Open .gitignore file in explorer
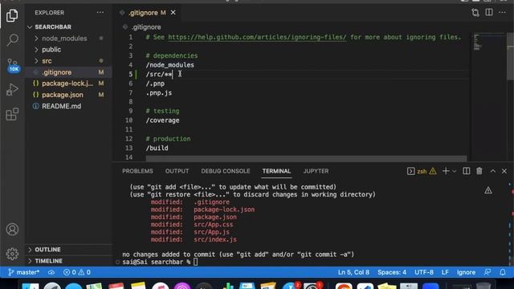This screenshot has width=514, height=289. tap(69, 72)
